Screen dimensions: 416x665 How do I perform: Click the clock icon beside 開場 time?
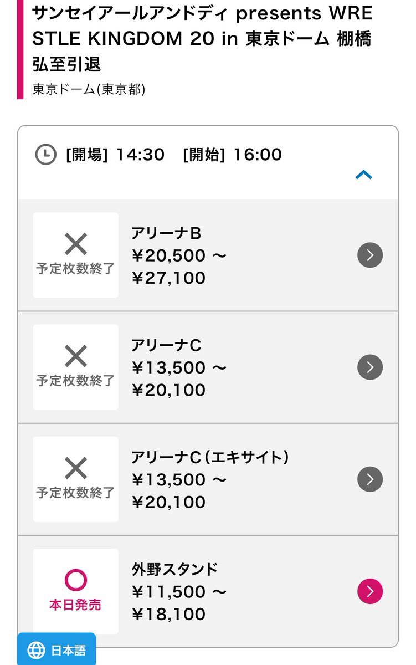[46, 154]
